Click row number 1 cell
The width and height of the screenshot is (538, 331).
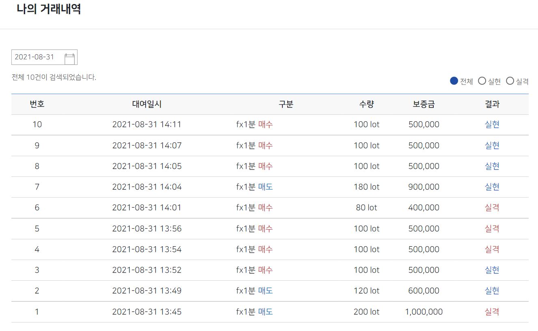pyautogui.click(x=37, y=312)
